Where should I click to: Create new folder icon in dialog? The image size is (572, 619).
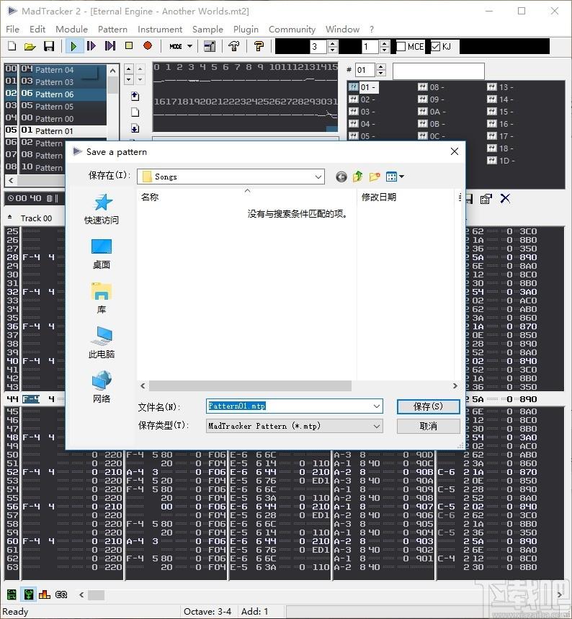pos(375,177)
